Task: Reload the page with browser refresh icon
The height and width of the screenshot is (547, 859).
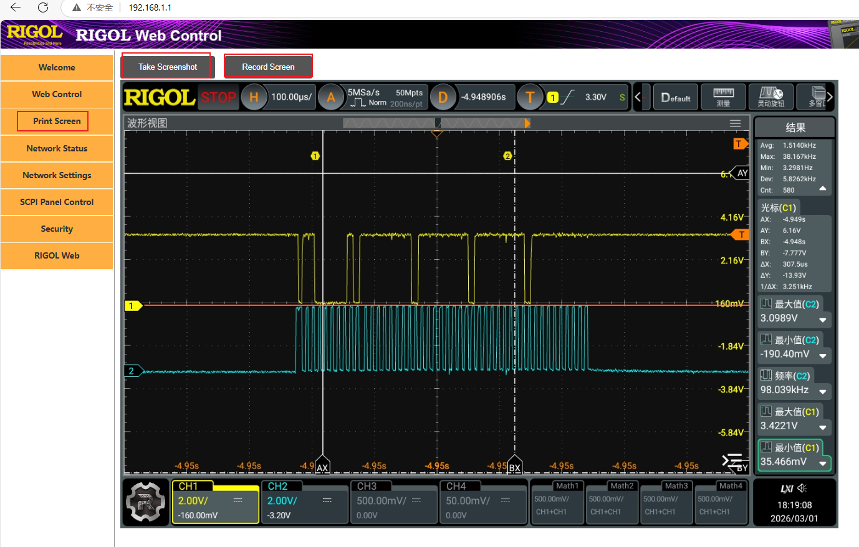Action: coord(43,7)
